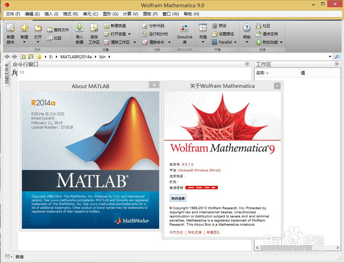Import data with 导入数据
The image size is (344, 263).
pos(80,34)
